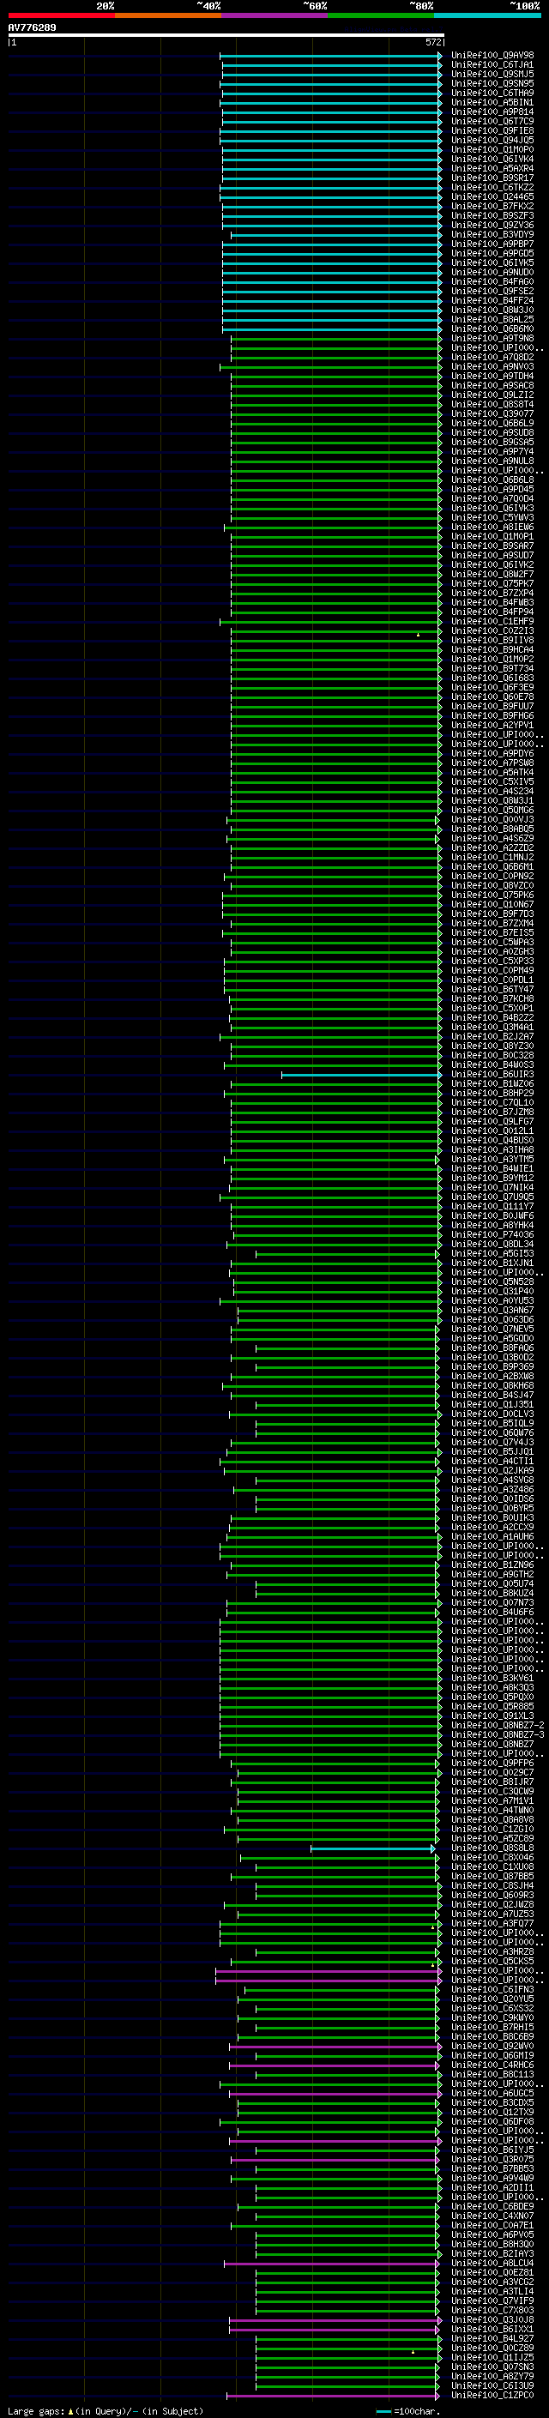Click the UniRef100_A9T9N8 label
The height and width of the screenshot is (2418, 549).
click(x=492, y=339)
